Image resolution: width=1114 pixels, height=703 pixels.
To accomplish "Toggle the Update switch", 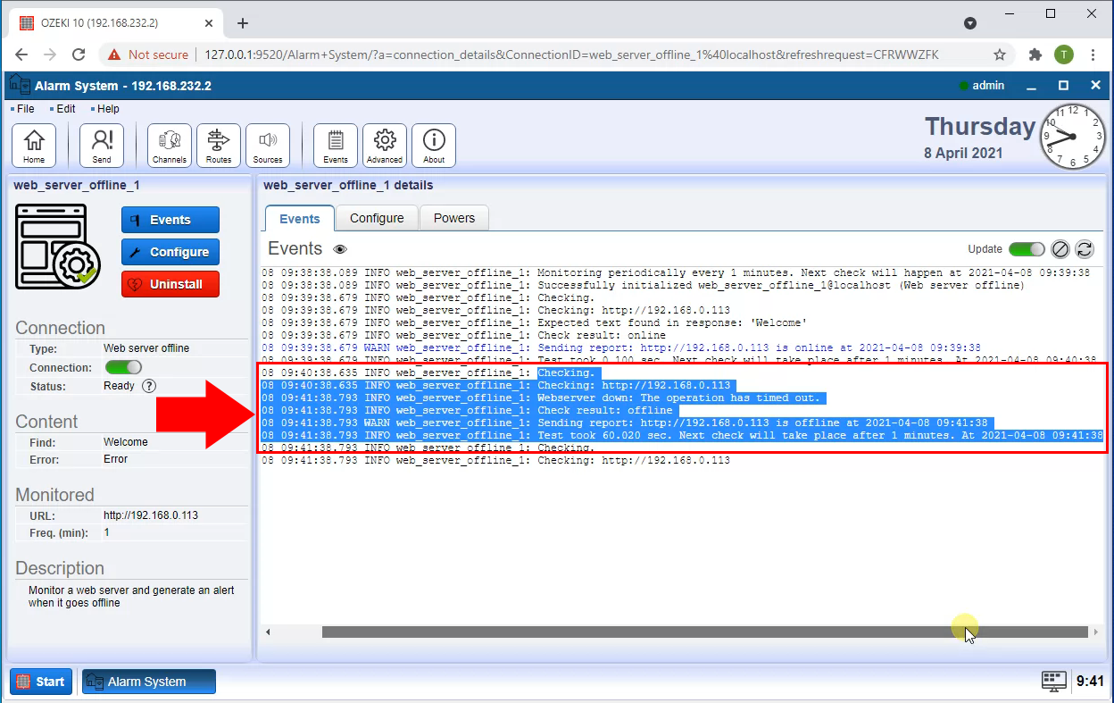I will 1027,249.
